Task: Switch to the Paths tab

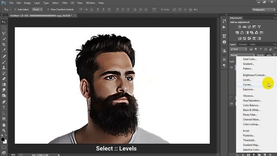Action: click(x=253, y=44)
